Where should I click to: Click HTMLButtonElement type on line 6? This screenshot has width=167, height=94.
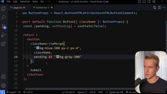pyautogui.click(x=118, y=13)
